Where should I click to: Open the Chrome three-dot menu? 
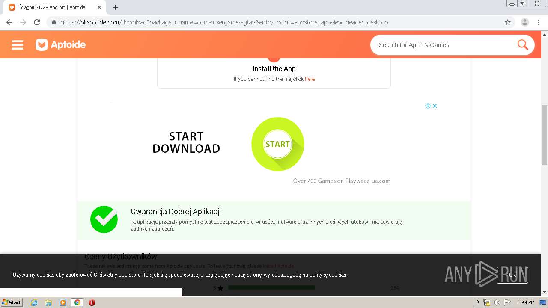tap(539, 22)
